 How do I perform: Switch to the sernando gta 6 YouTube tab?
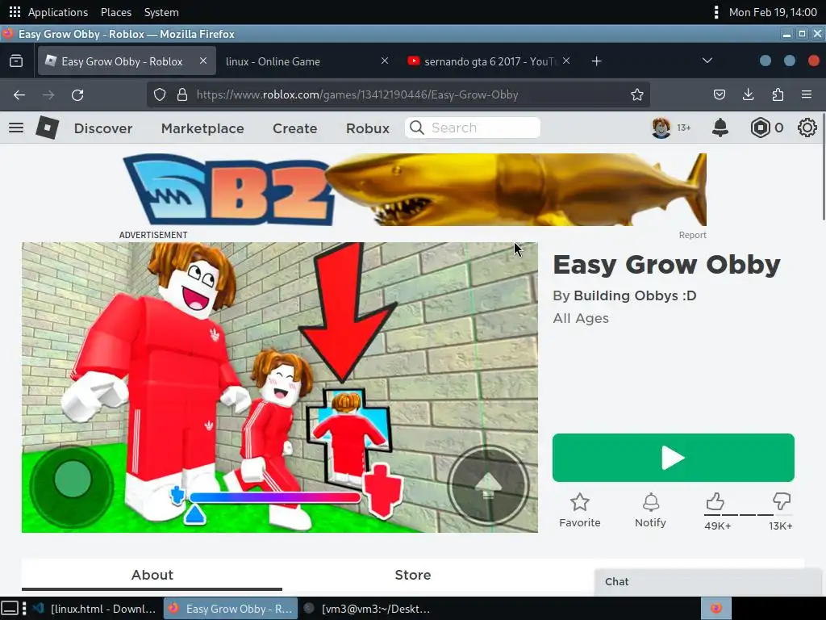(489, 61)
